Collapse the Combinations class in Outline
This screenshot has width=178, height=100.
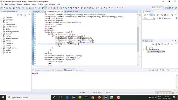(x=144, y=49)
